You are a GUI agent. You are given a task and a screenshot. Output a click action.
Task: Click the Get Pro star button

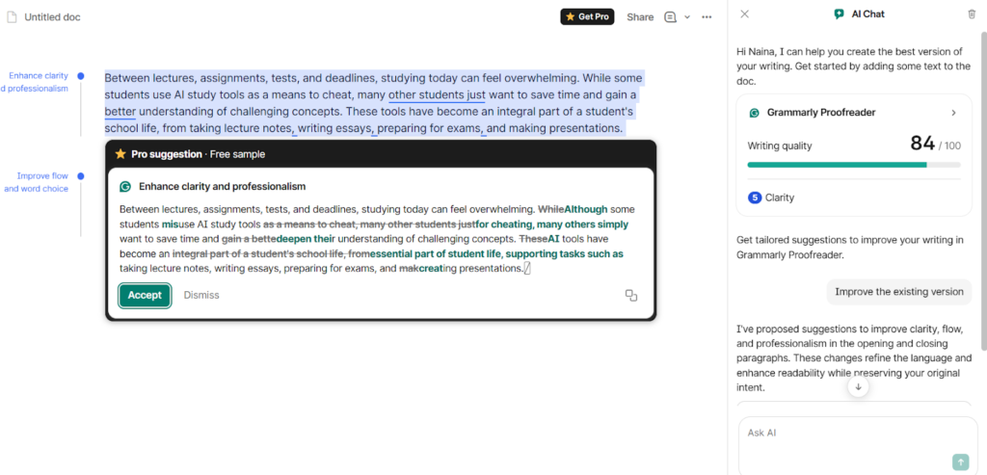(587, 17)
